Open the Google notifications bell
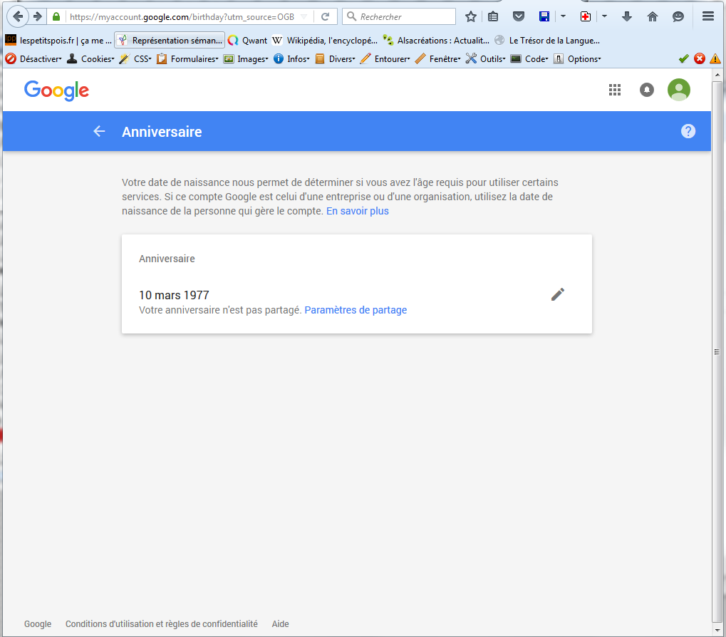 [647, 90]
